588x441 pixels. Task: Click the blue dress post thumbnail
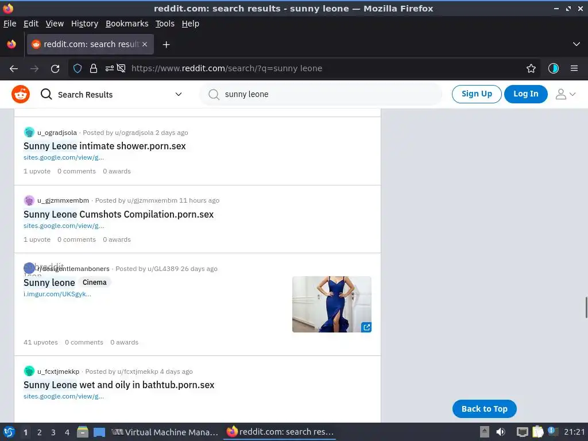coord(332,304)
